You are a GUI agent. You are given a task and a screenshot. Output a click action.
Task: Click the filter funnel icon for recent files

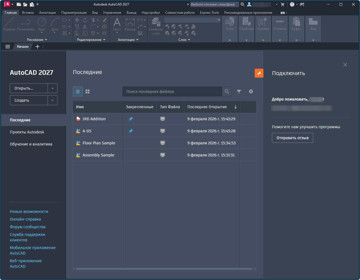pos(239,92)
